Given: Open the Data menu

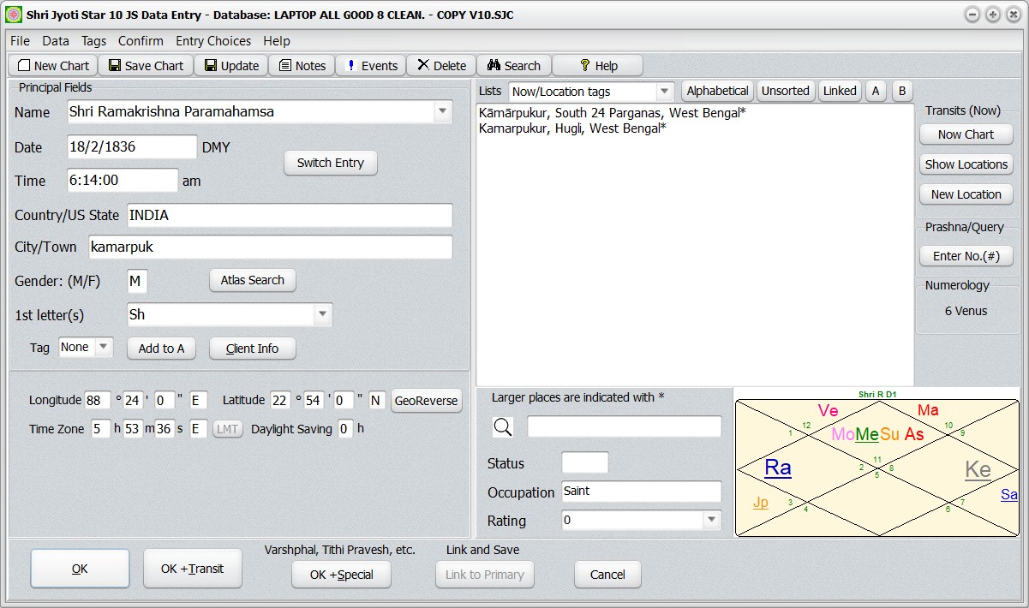Looking at the screenshot, I should [56, 40].
